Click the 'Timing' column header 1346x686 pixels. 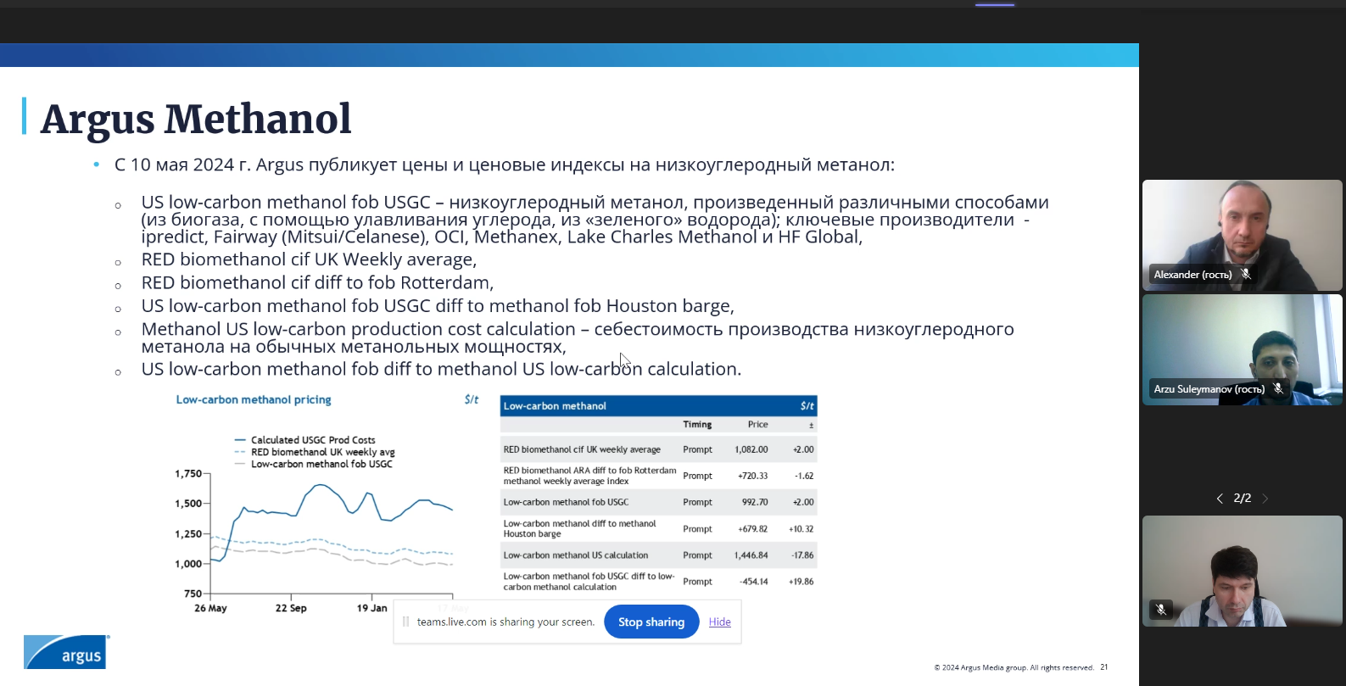tap(697, 424)
